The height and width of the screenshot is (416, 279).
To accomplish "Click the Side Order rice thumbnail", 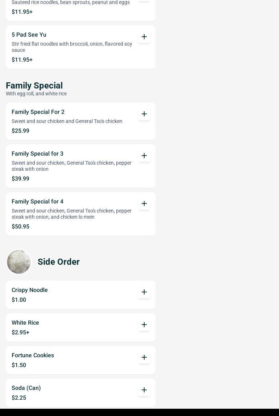I will pos(19,262).
